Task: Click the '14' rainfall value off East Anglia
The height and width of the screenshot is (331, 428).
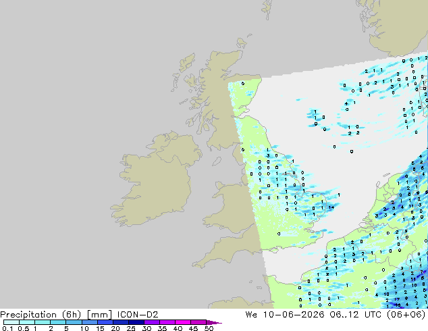Action: coord(331,207)
